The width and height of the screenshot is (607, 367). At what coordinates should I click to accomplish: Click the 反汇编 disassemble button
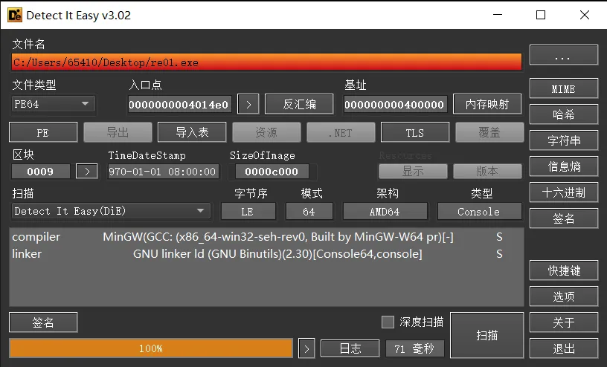[299, 104]
